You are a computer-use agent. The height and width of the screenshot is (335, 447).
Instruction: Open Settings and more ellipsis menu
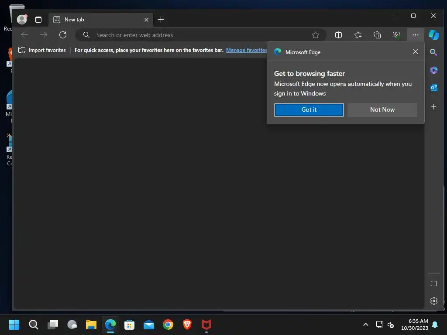coord(416,35)
